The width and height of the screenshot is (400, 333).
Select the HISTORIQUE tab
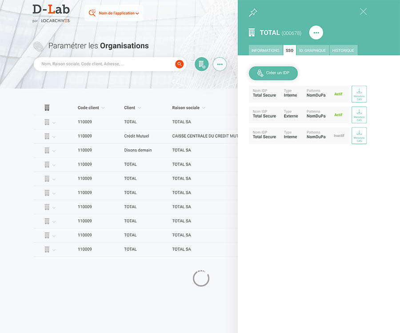tap(343, 51)
